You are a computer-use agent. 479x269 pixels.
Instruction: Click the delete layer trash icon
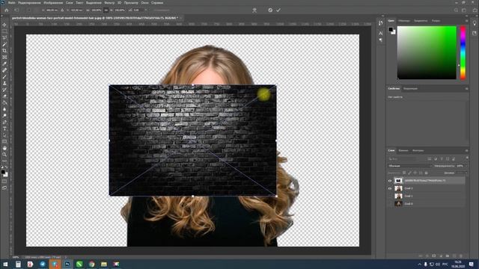click(x=461, y=256)
